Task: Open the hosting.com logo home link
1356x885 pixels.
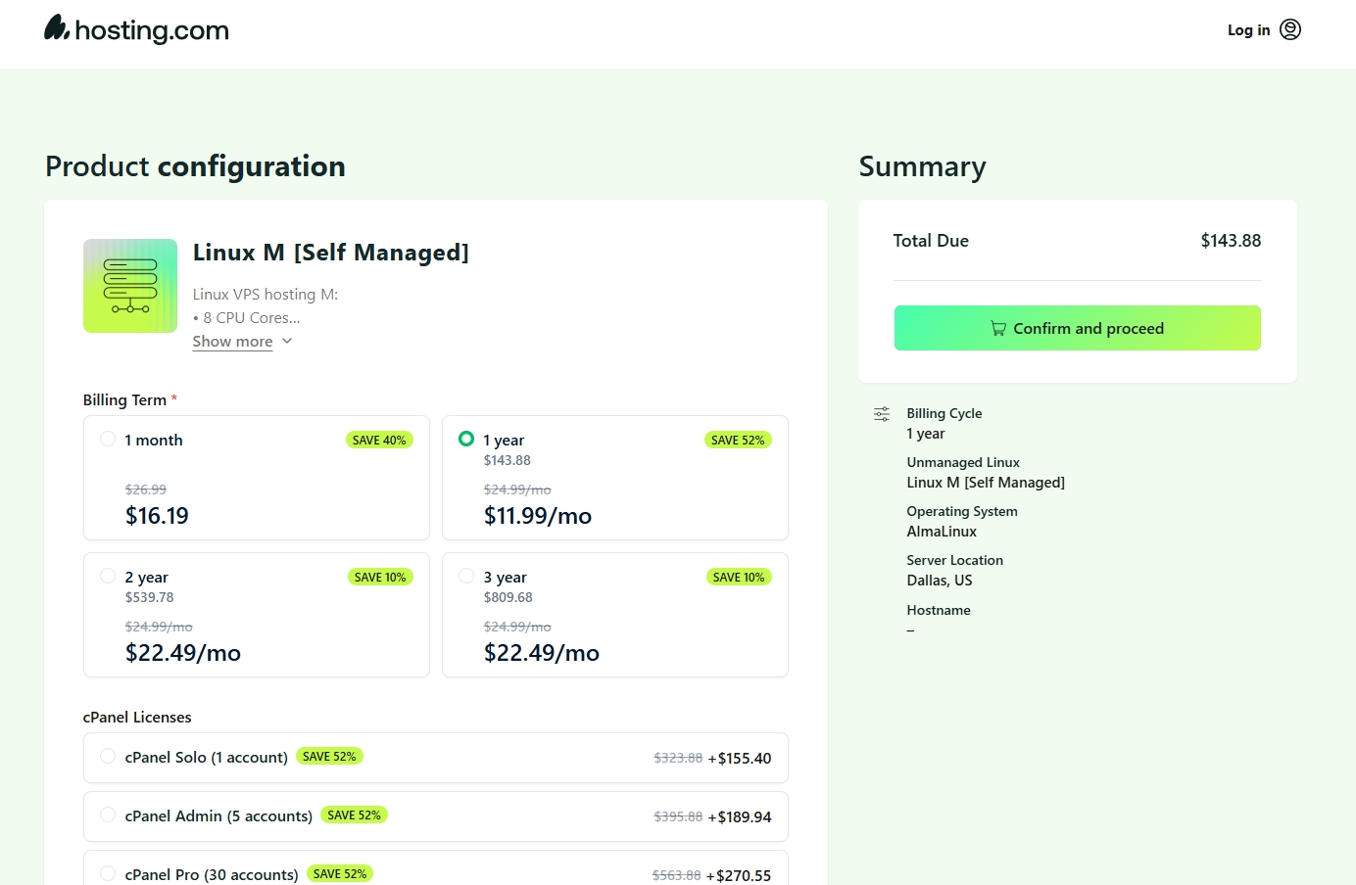Action: click(x=136, y=29)
